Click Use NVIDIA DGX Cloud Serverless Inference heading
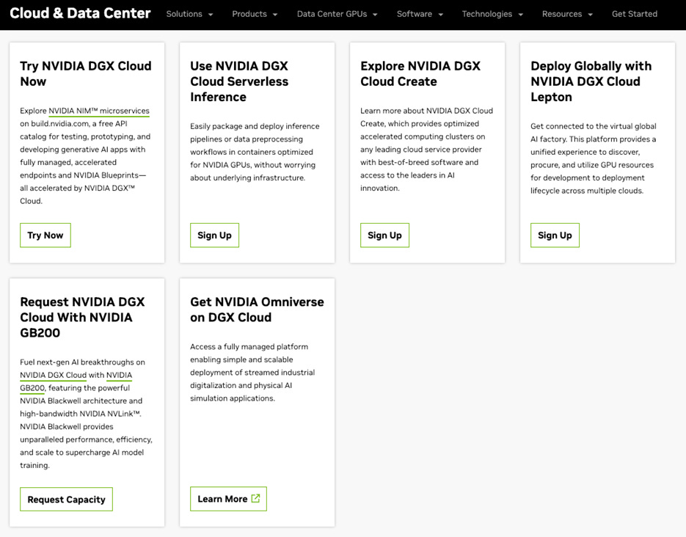This screenshot has width=686, height=537. point(239,81)
